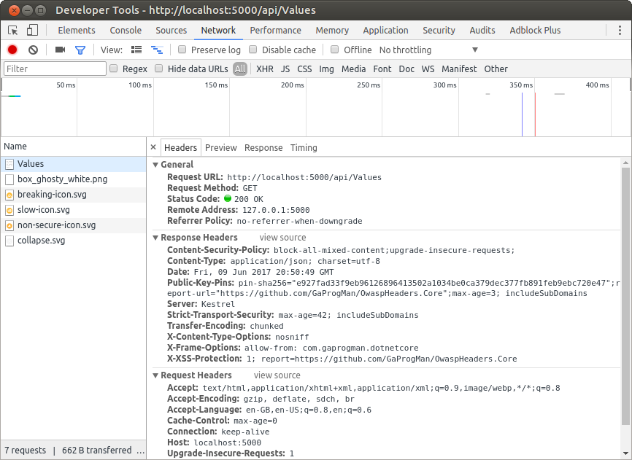Toggle the waterfall overview view icon
Image resolution: width=632 pixels, height=460 pixels.
(157, 50)
